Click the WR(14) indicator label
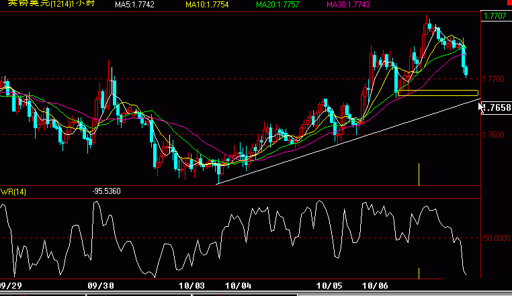The height and width of the screenshot is (296, 512). tap(13, 191)
